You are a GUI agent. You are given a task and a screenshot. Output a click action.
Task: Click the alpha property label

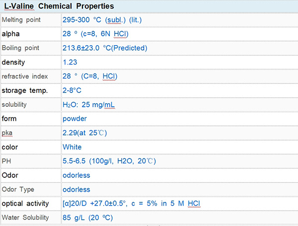pos(11,34)
